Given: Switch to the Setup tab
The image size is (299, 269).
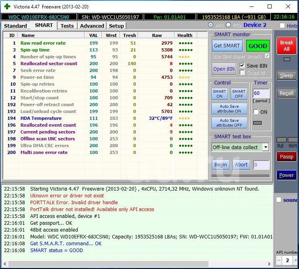Looking at the screenshot, I should click(116, 26).
